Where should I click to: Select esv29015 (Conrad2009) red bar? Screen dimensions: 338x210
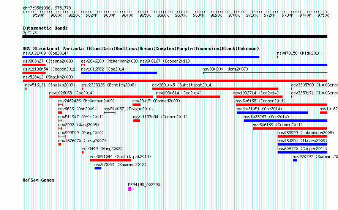click(136, 105)
